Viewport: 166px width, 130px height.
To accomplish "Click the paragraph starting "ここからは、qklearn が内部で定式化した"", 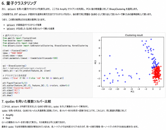I will tap(45, 106).
